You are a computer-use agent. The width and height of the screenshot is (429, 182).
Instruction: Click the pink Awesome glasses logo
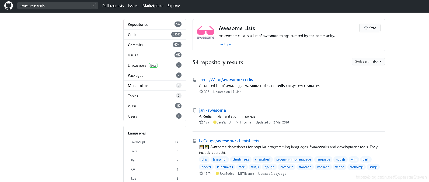pyautogui.click(x=206, y=32)
